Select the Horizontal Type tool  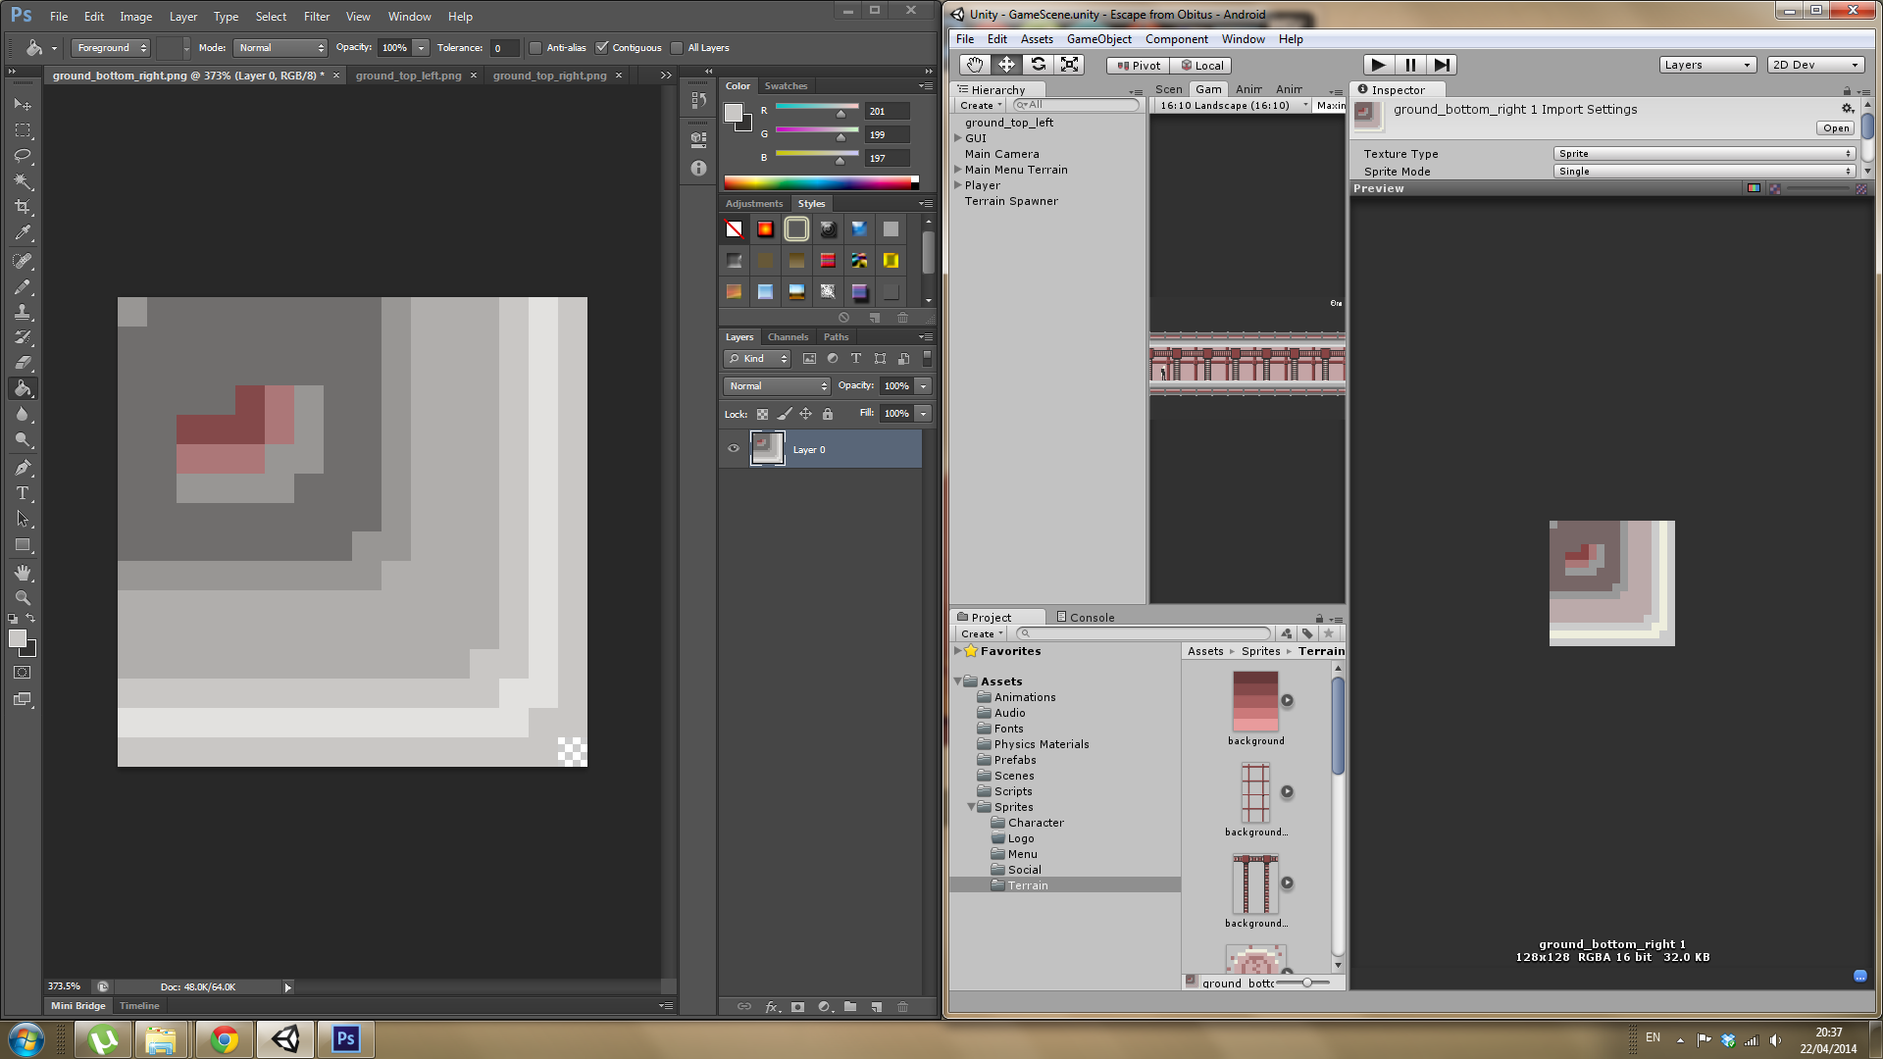(23, 493)
